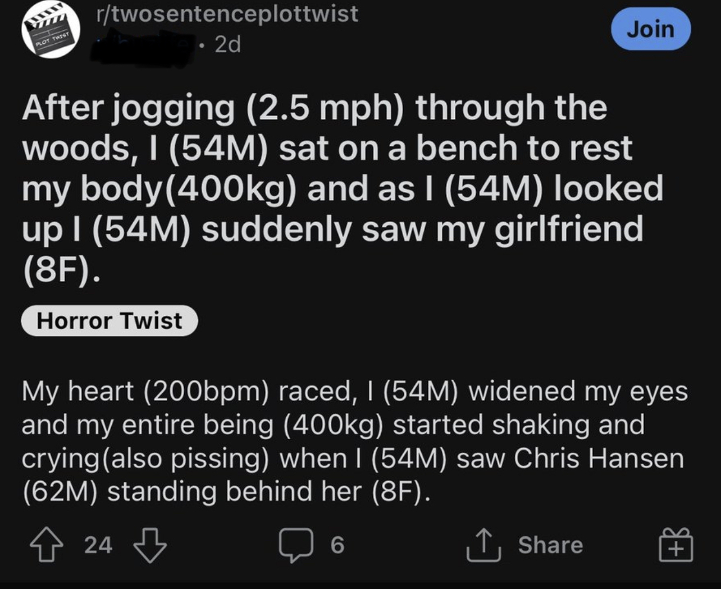Filter by the Horror Twist flair

click(x=109, y=321)
